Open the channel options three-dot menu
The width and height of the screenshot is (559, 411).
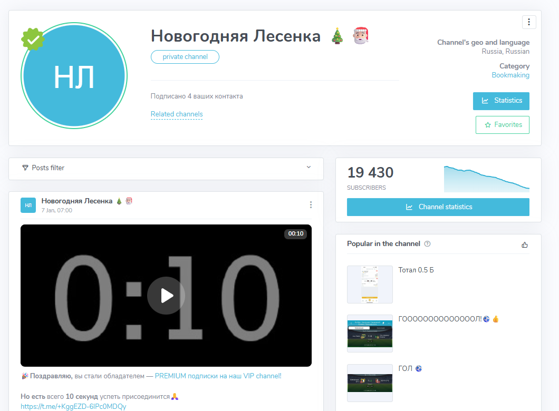529,22
